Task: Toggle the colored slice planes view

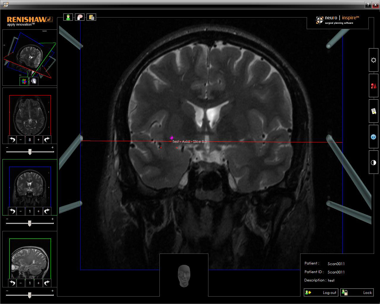Action: pos(24,81)
